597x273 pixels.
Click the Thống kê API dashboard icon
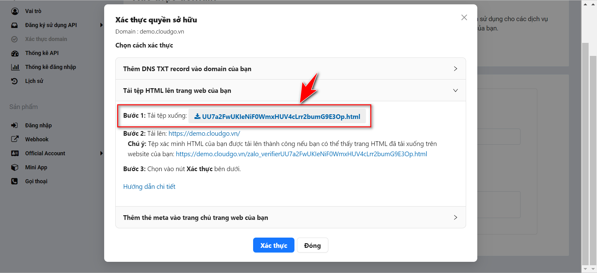tap(15, 53)
